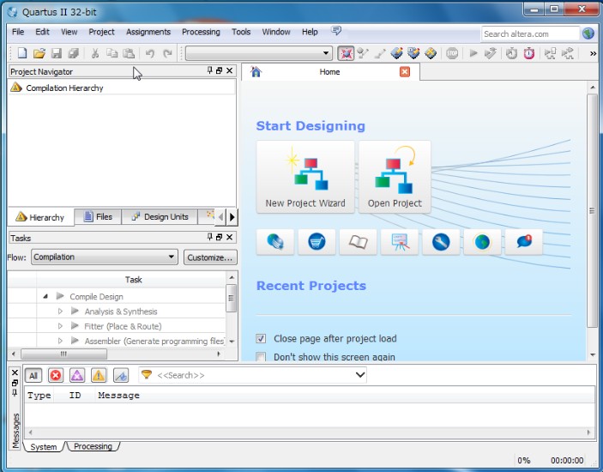Open the Assignments menu

pyautogui.click(x=148, y=32)
